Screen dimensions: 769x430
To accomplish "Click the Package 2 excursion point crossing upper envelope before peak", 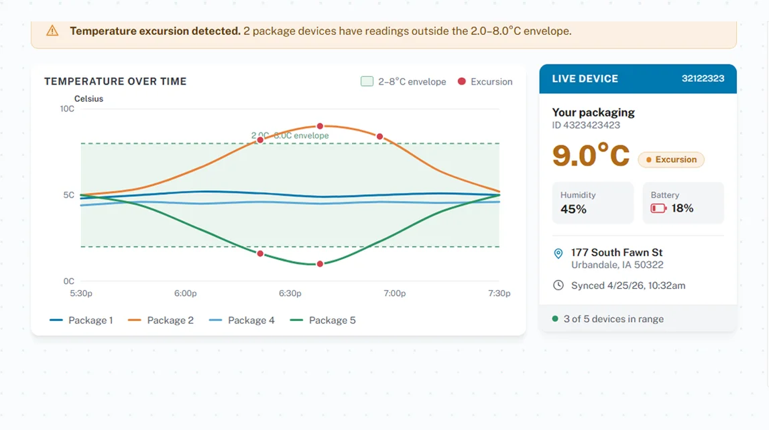I will [x=260, y=140].
